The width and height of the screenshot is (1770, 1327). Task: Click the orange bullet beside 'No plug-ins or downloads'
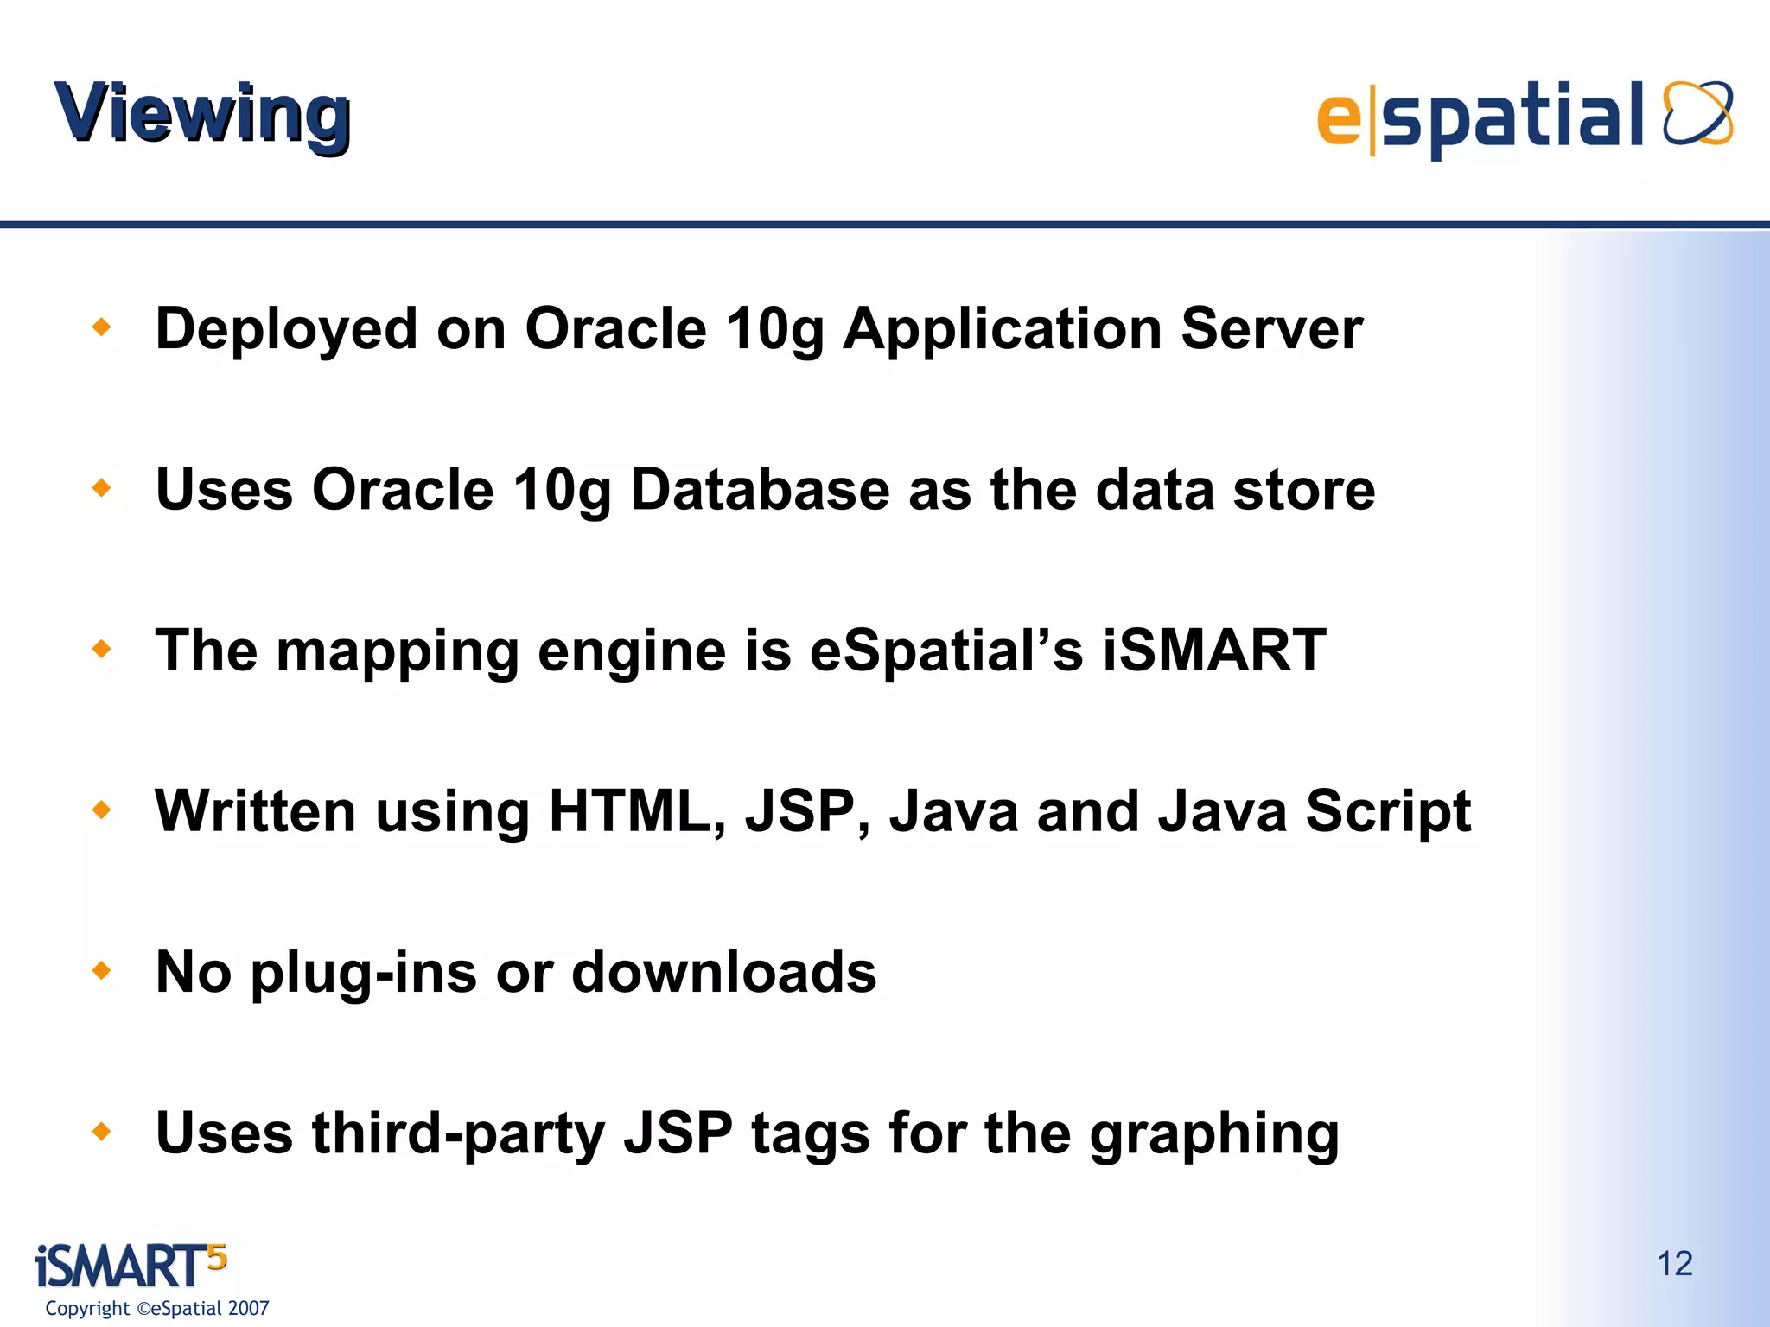102,970
